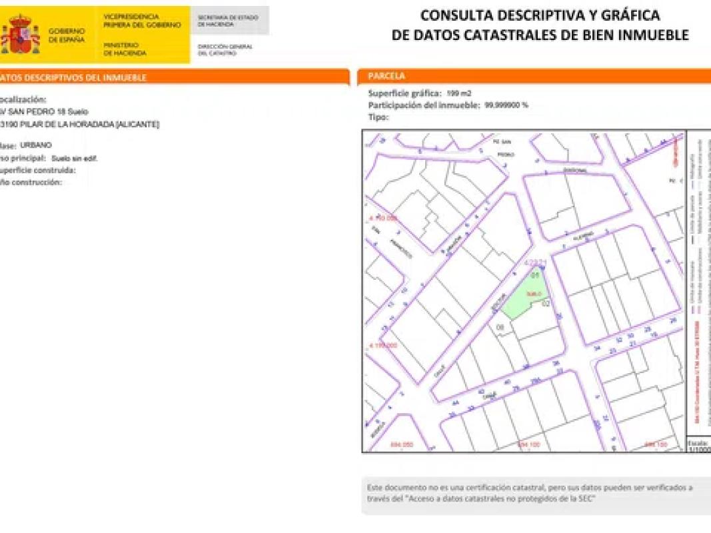Click 'Superficie gráfica:' label
711x533 pixels.
coord(404,93)
